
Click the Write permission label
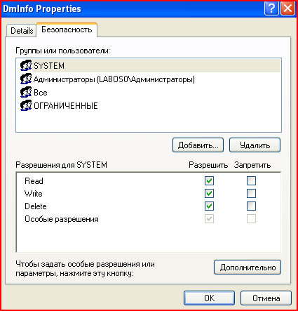(34, 194)
